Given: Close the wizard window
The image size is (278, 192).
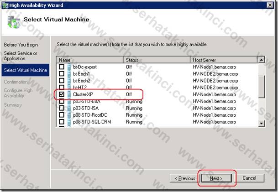Looking at the screenshot, I should 270,5.
